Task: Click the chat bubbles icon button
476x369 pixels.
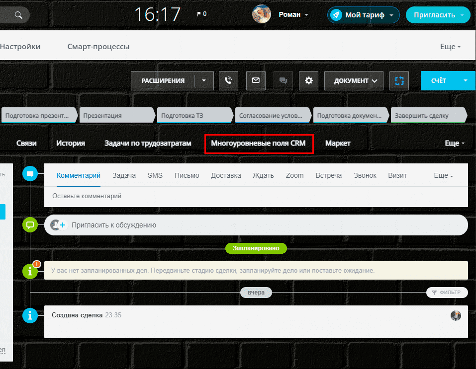Action: coord(283,80)
